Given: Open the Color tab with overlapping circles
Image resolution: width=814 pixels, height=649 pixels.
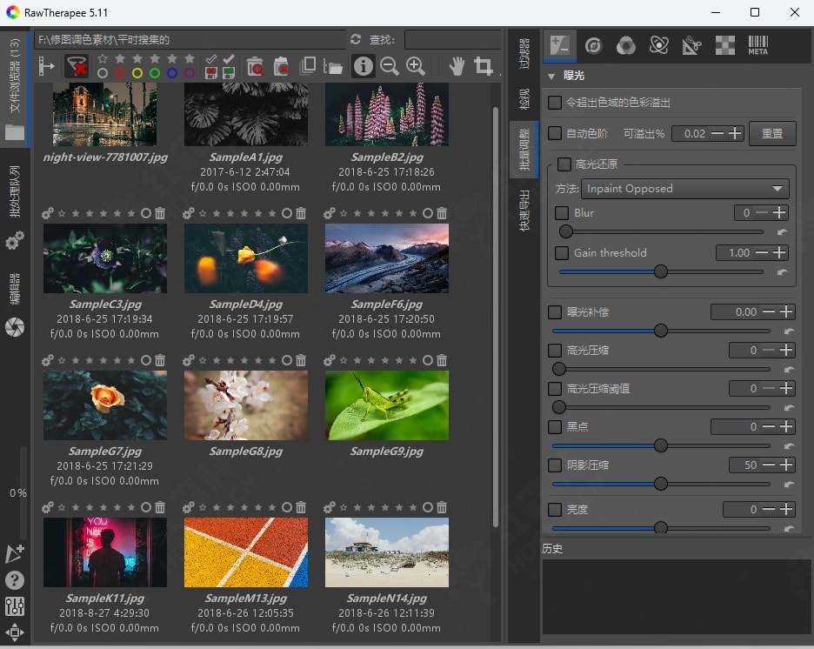Looking at the screenshot, I should click(625, 46).
